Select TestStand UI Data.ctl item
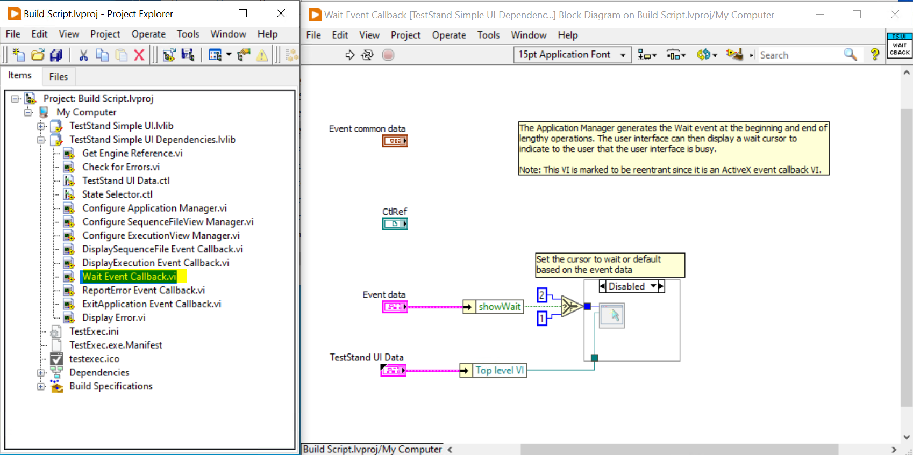Viewport: 913px width, 455px height. click(x=126, y=180)
